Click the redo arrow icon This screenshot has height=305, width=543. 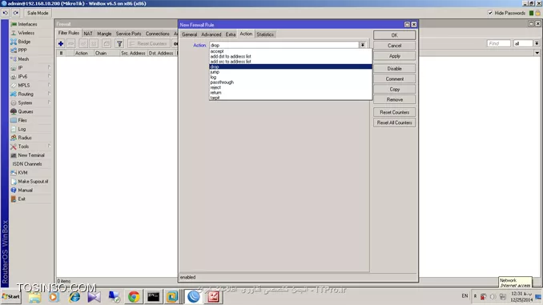[x=16, y=13]
